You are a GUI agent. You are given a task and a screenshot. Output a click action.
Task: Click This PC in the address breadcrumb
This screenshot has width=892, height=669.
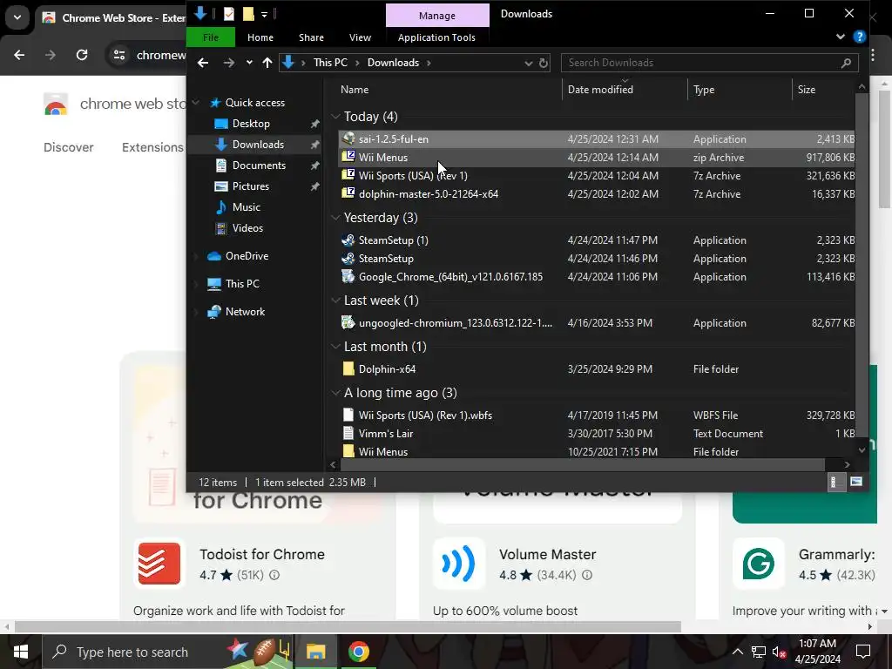[330, 63]
